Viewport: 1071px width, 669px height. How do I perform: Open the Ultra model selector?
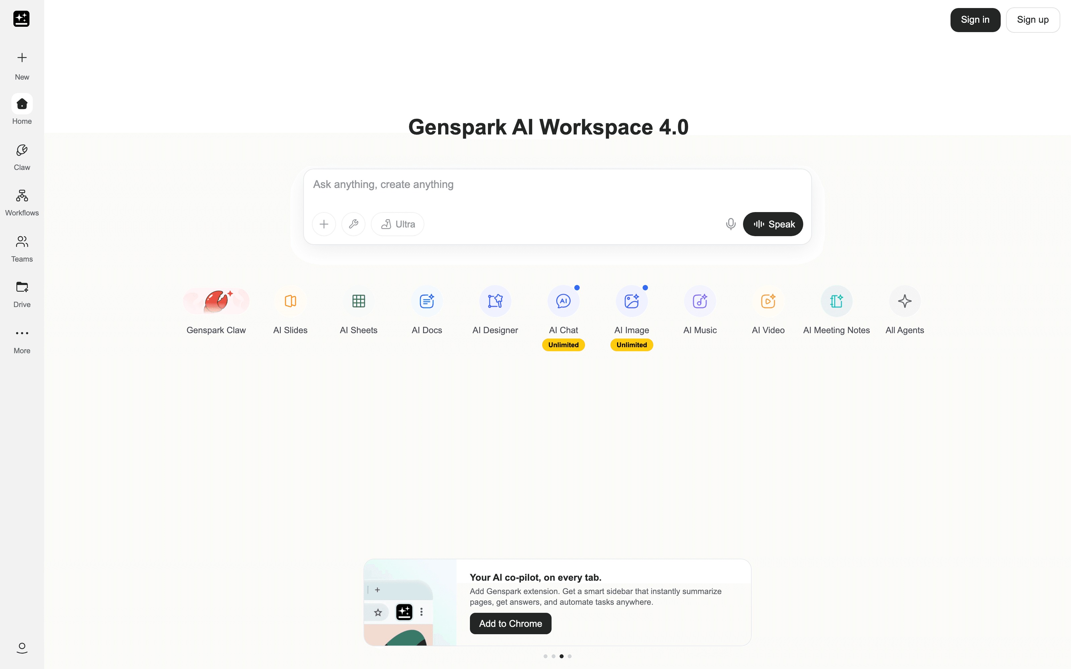pyautogui.click(x=397, y=224)
